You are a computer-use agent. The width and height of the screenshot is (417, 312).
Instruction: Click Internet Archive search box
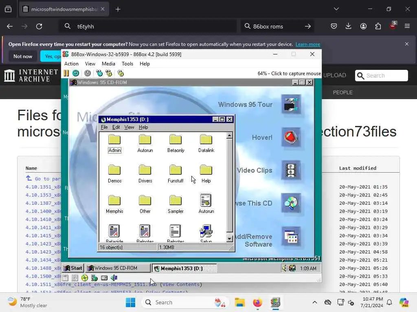click(381, 76)
